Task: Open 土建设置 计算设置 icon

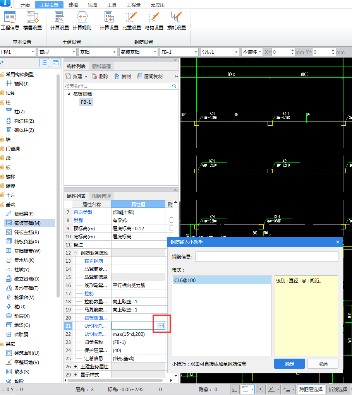Action: coord(60,21)
